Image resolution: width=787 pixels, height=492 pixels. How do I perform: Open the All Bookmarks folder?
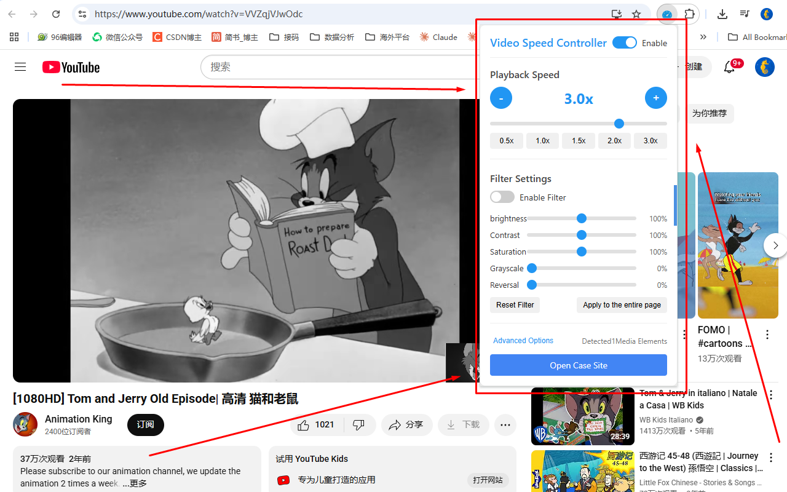coord(757,37)
